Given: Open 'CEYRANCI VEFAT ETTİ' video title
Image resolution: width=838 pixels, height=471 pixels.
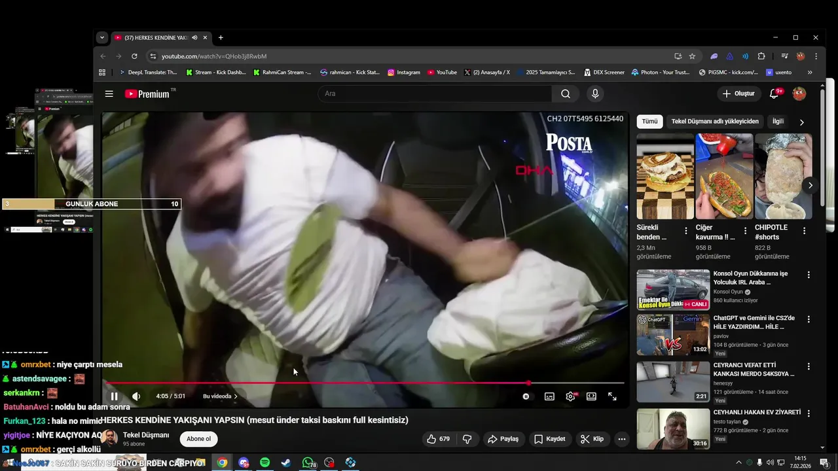Looking at the screenshot, I should pos(754,370).
